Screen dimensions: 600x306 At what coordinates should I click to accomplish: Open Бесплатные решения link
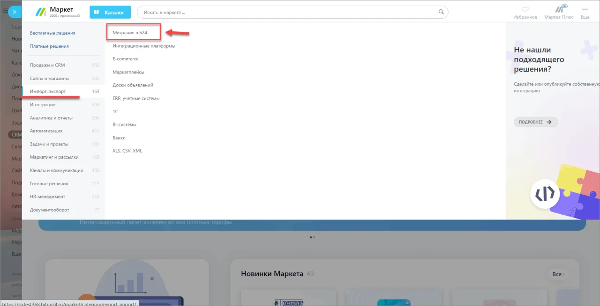tap(52, 33)
